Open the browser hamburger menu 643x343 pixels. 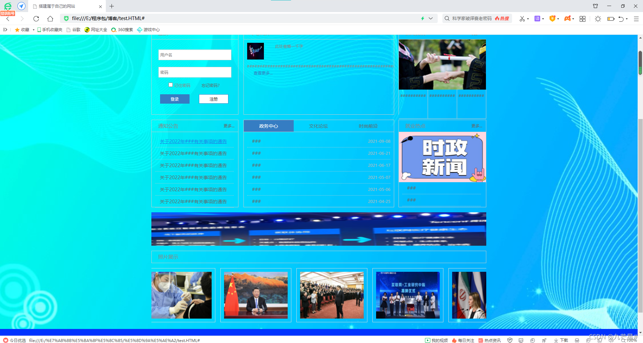point(636,19)
